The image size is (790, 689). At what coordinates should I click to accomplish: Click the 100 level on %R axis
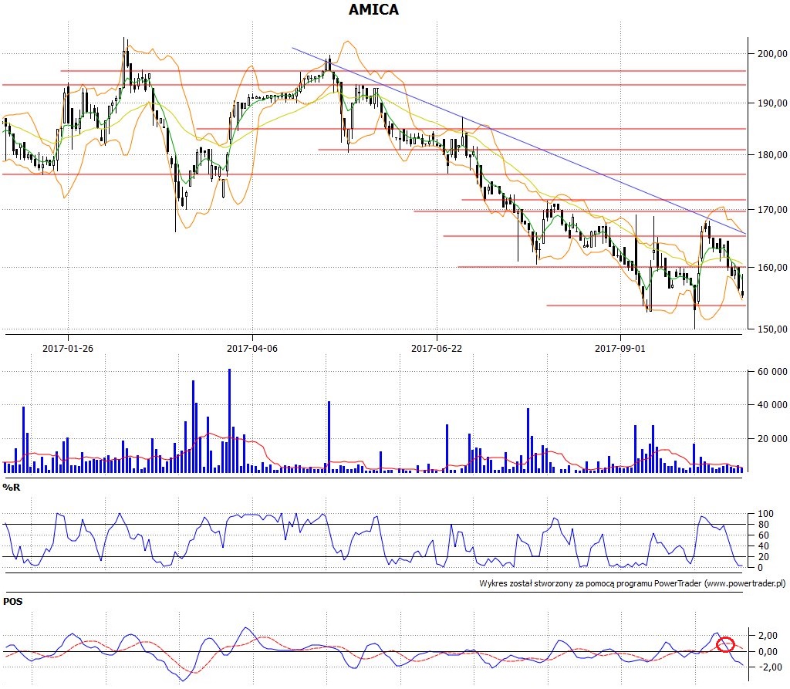[x=765, y=514]
